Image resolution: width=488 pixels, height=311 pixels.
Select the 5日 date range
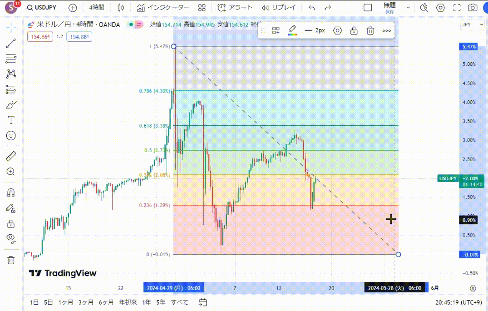pyautogui.click(x=49, y=302)
